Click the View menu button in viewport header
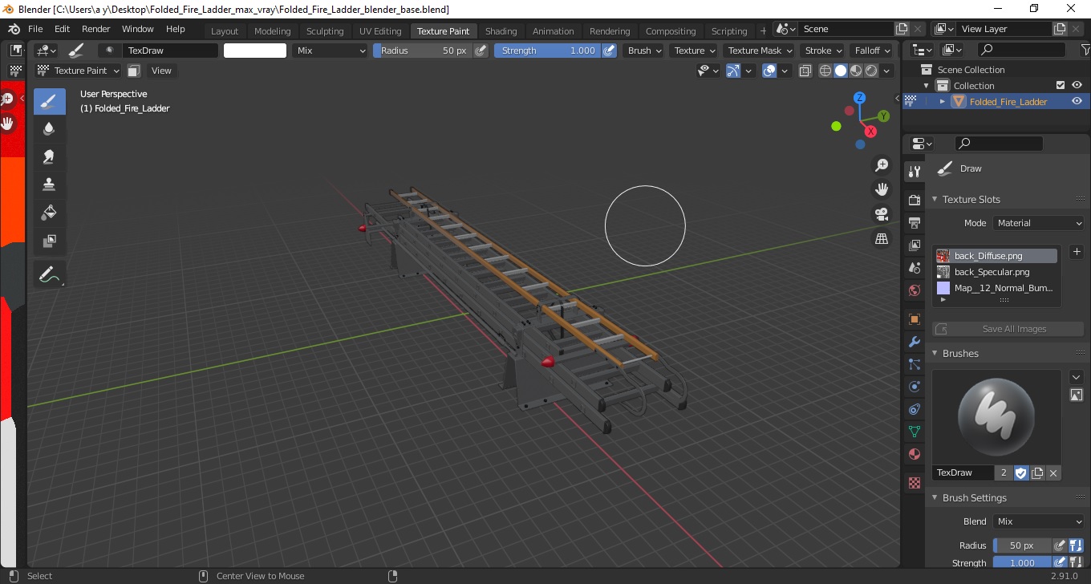Screen dimensions: 1091x584 point(161,71)
